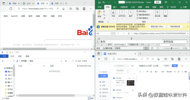Open the font size 14 dropdown in Youdao
190x100 pixels.
pyautogui.click(x=175, y=72)
